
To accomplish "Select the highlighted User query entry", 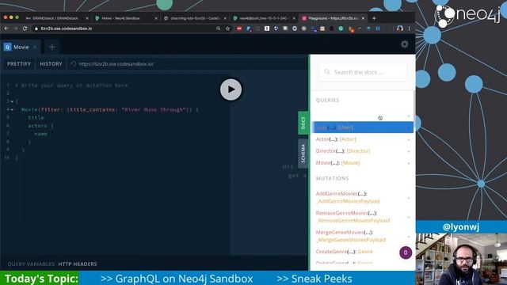I will point(363,127).
